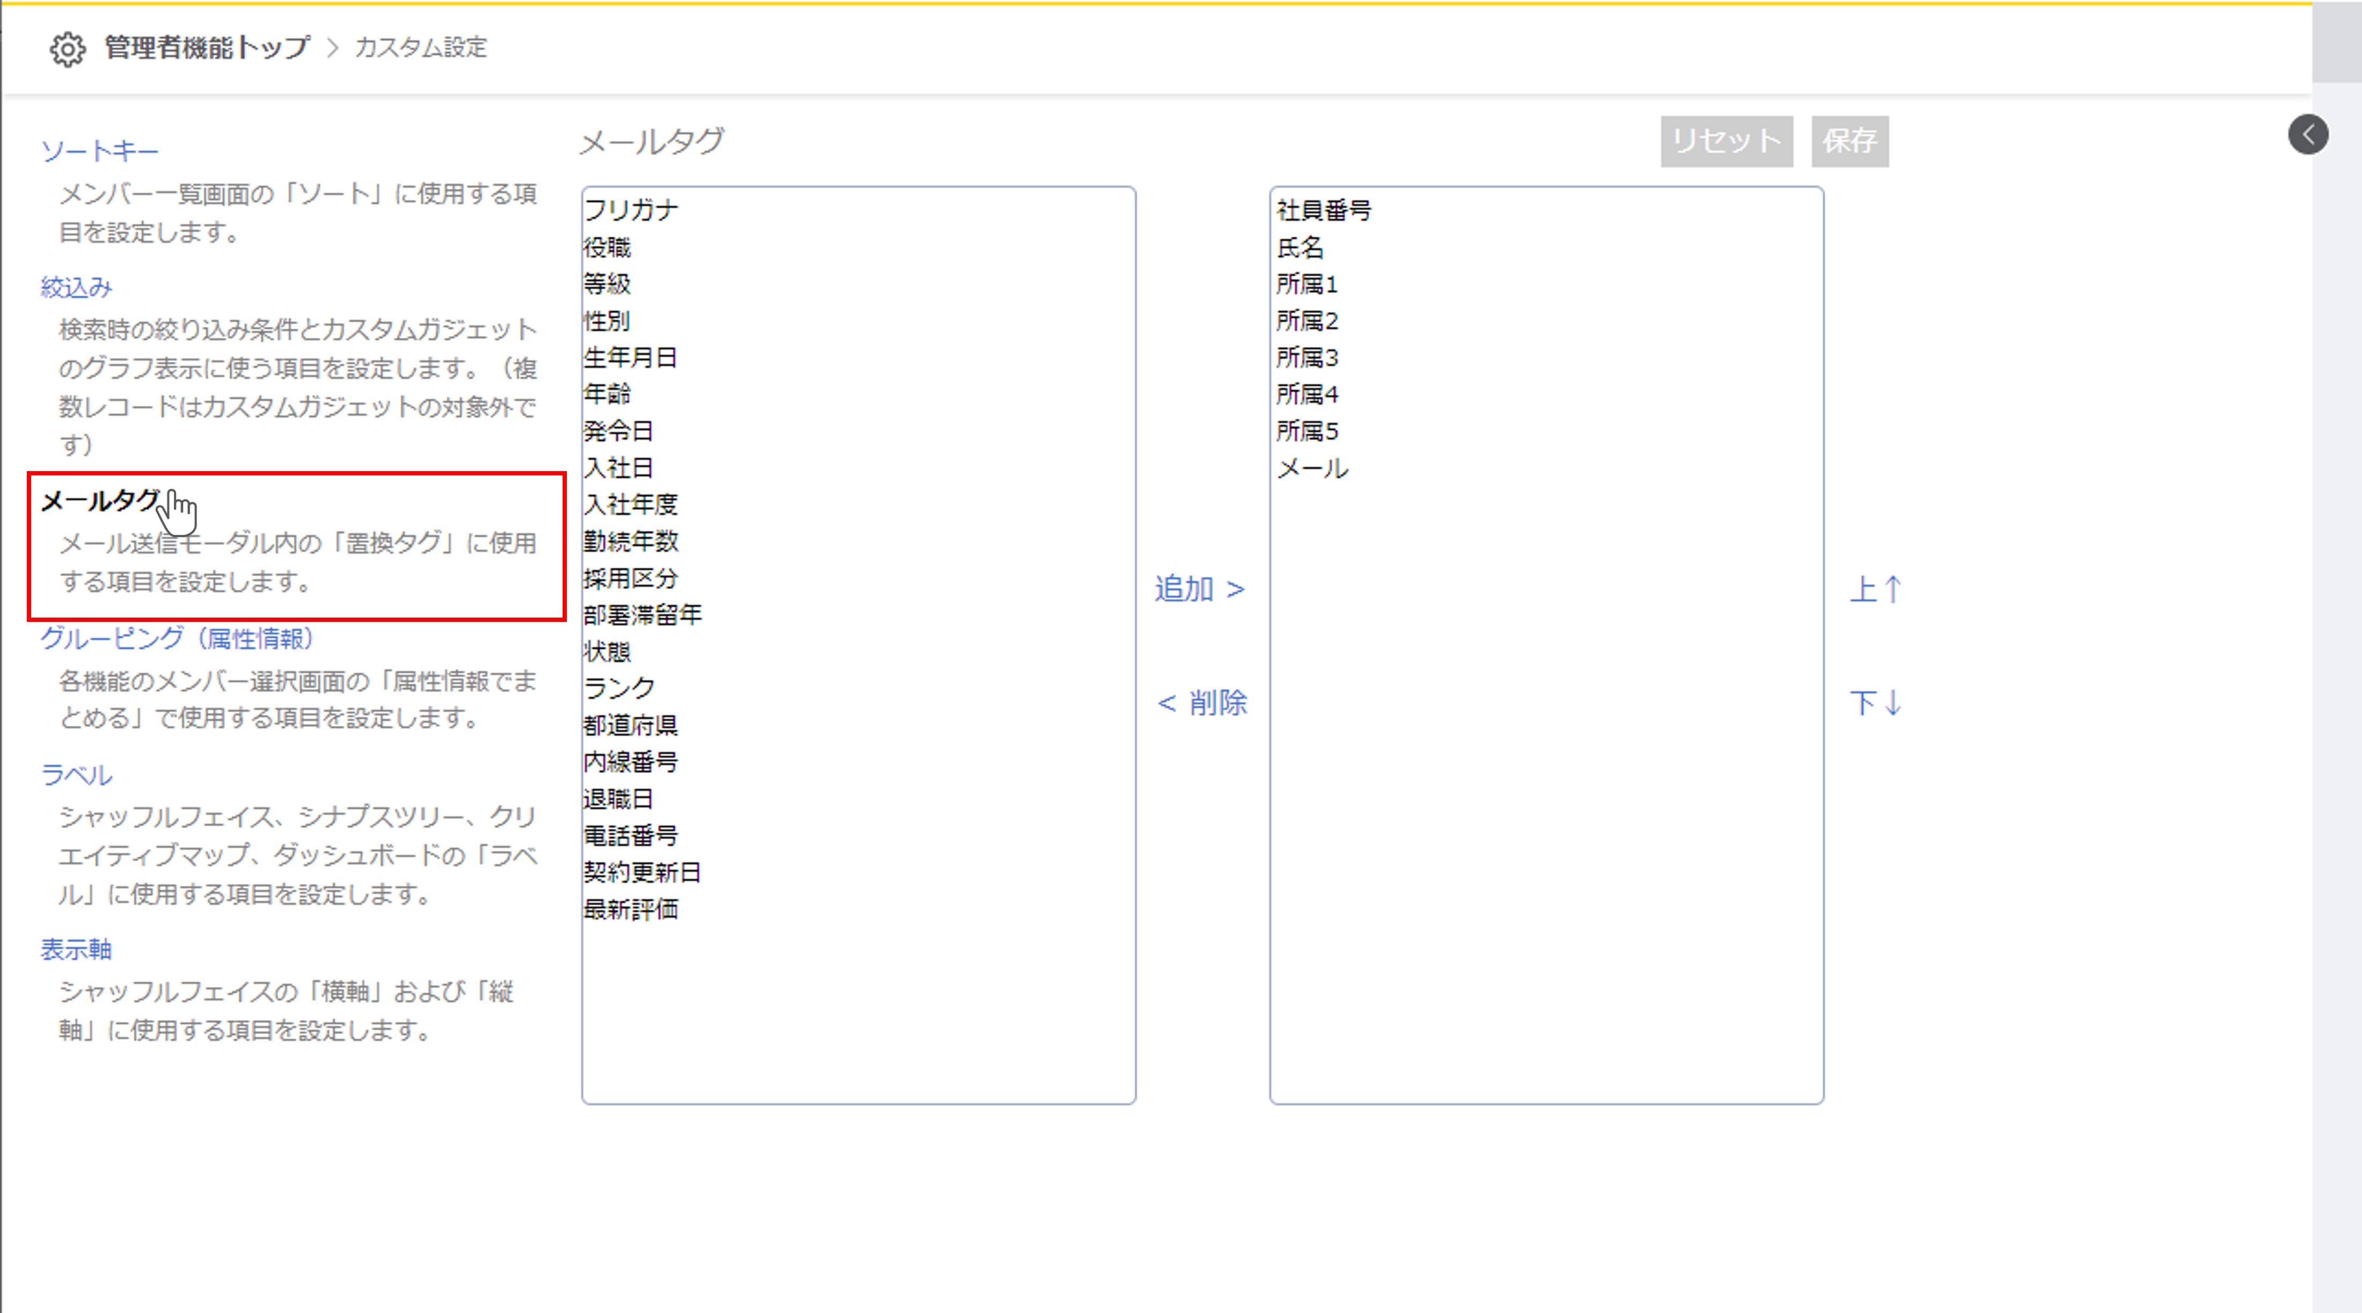Switch to the 絞込み settings section
Screen dimensions: 2362x1313
pos(76,288)
